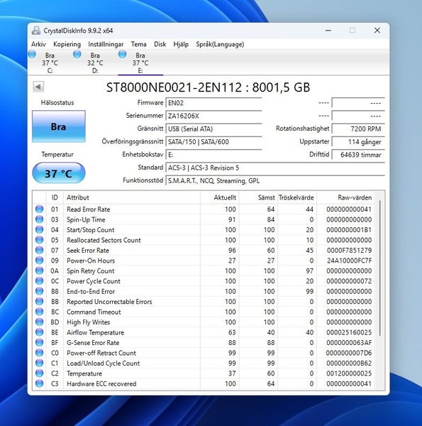Click the Temperature attribute status orb
The width and height of the screenshot is (422, 426).
[x=39, y=373]
